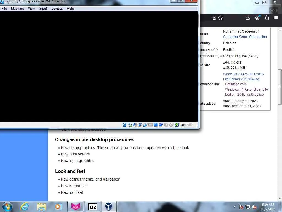The image size is (282, 212).
Task: Click the muted volume icon in system tray
Action: 254,207
